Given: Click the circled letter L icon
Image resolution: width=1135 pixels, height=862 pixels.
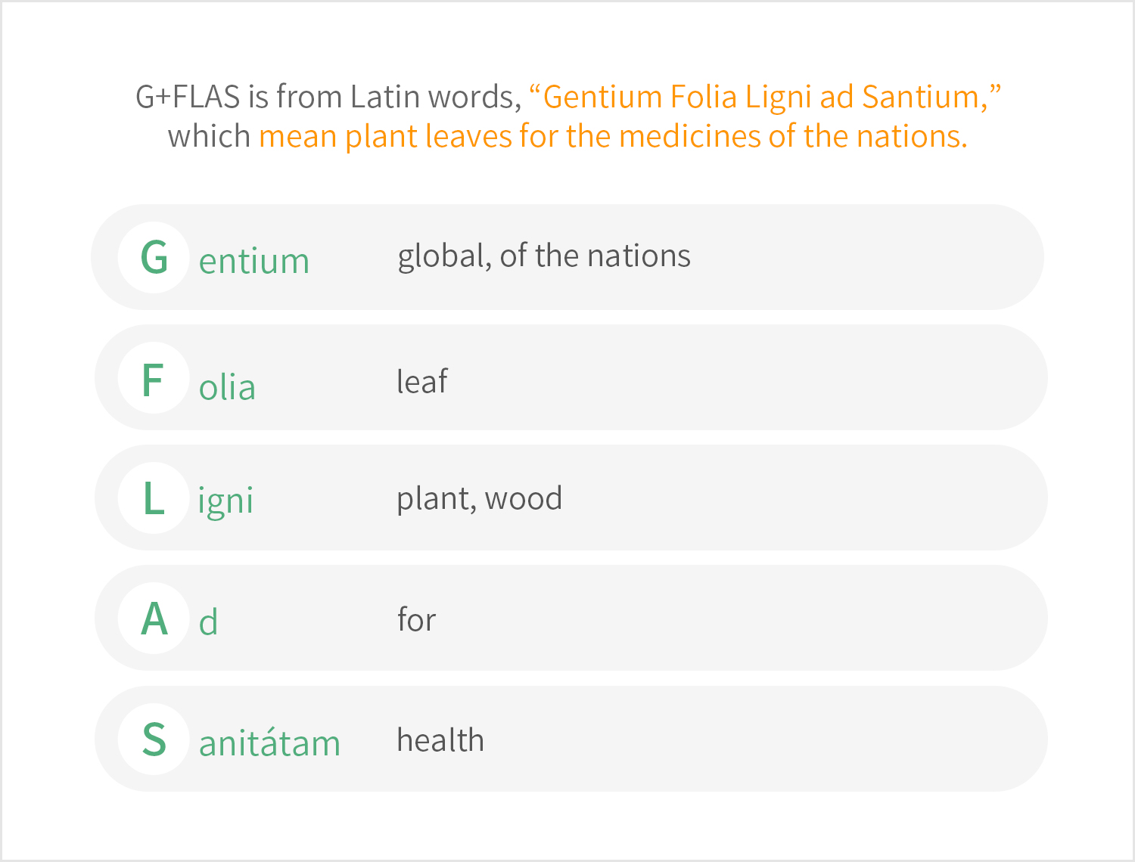Looking at the screenshot, I should click(x=154, y=498).
